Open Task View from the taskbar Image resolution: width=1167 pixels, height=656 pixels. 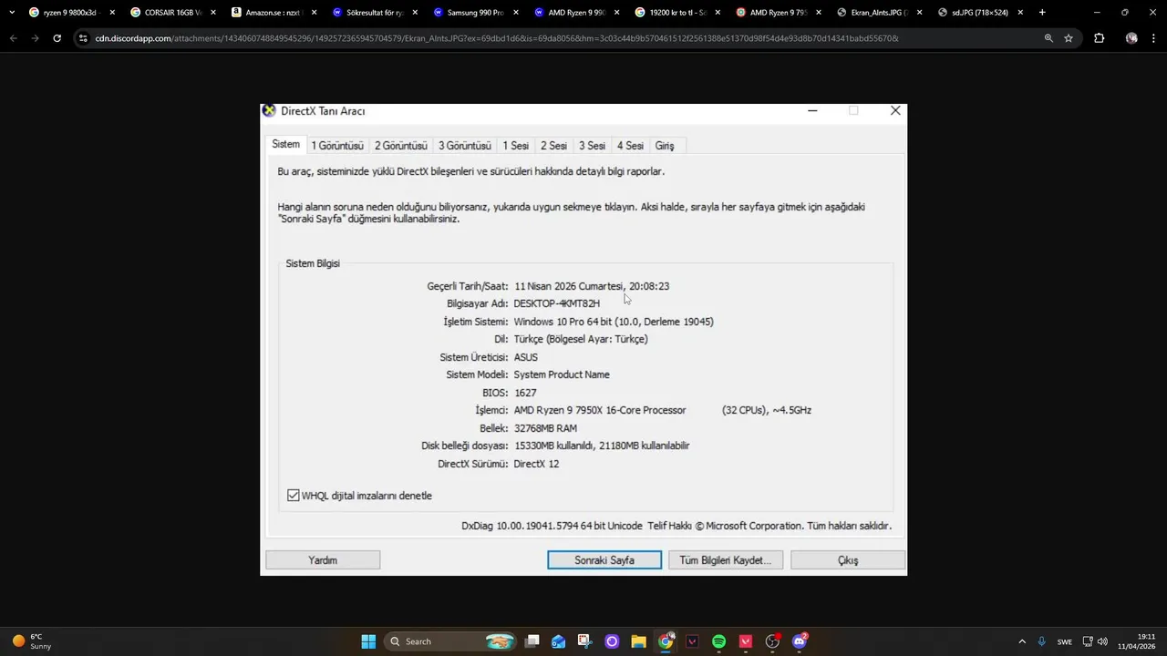(532, 641)
